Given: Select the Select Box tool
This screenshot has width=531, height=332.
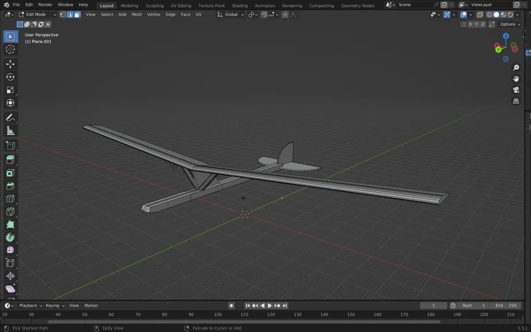Looking at the screenshot, I should point(11,37).
